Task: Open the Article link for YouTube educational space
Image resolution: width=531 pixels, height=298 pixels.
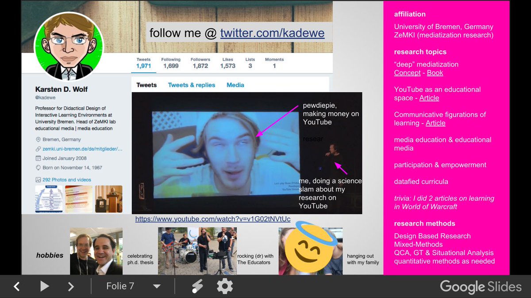Action: (429, 98)
